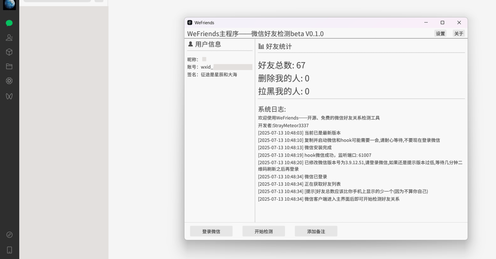496x259 pixels.
Task: Click the 拉黑我的人: 0 text
Action: tap(284, 91)
